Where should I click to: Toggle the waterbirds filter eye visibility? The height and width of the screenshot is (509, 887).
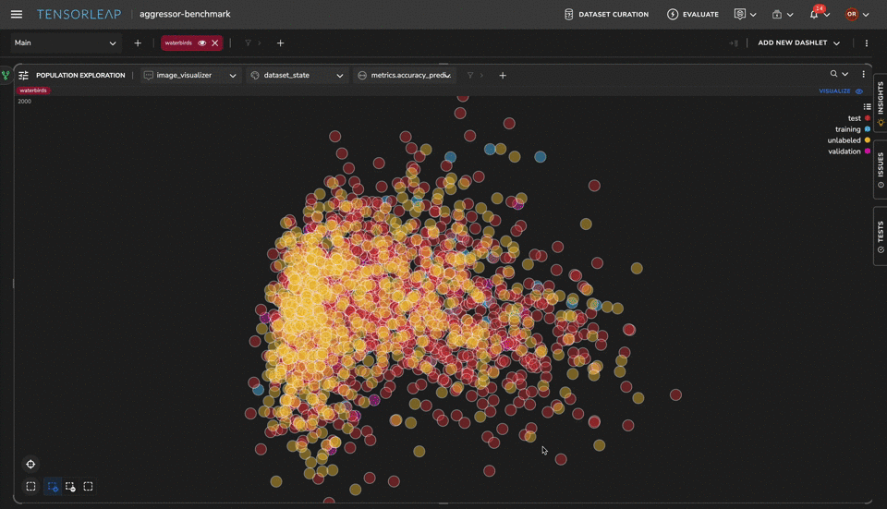(201, 43)
